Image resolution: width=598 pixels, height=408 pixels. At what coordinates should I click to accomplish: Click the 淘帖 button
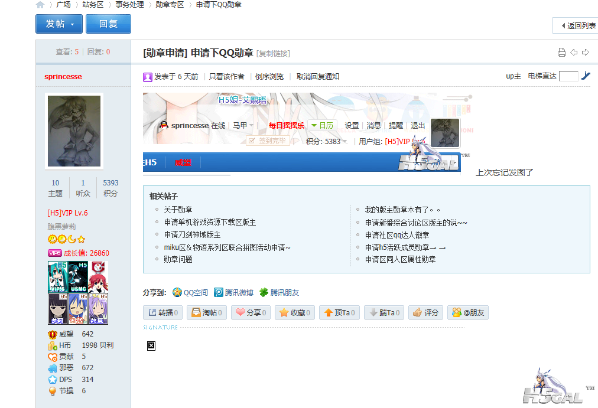[x=207, y=312]
